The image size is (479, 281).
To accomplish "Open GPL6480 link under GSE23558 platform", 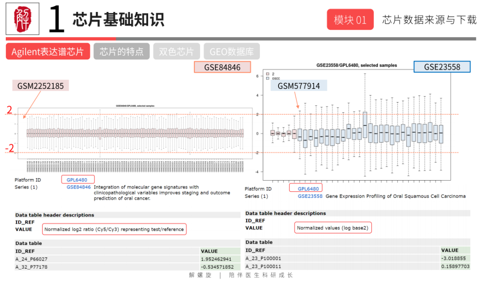I will (308, 189).
